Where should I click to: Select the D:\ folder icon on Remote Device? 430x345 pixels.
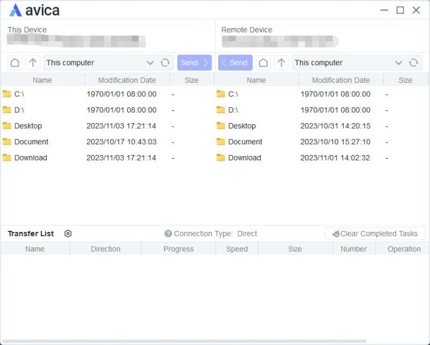click(x=221, y=110)
